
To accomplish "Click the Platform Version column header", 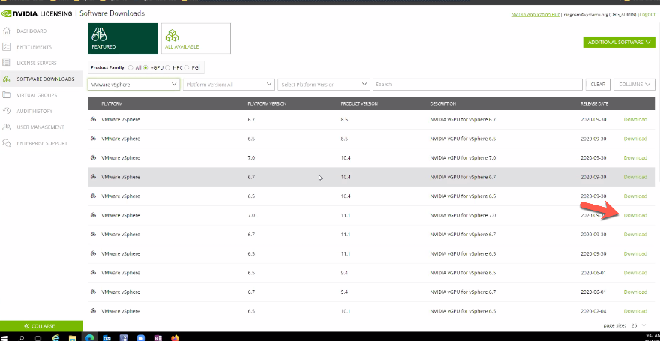I will click(x=267, y=104).
